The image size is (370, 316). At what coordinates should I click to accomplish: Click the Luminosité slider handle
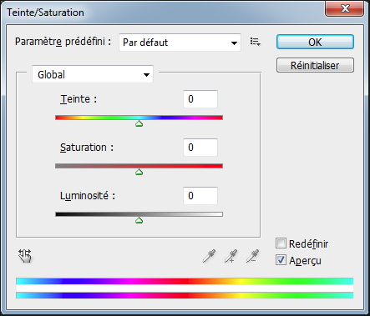click(x=139, y=220)
